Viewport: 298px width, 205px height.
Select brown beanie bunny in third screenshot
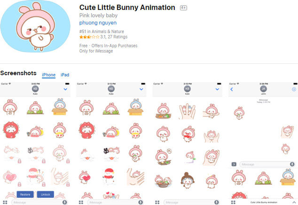click(x=188, y=180)
